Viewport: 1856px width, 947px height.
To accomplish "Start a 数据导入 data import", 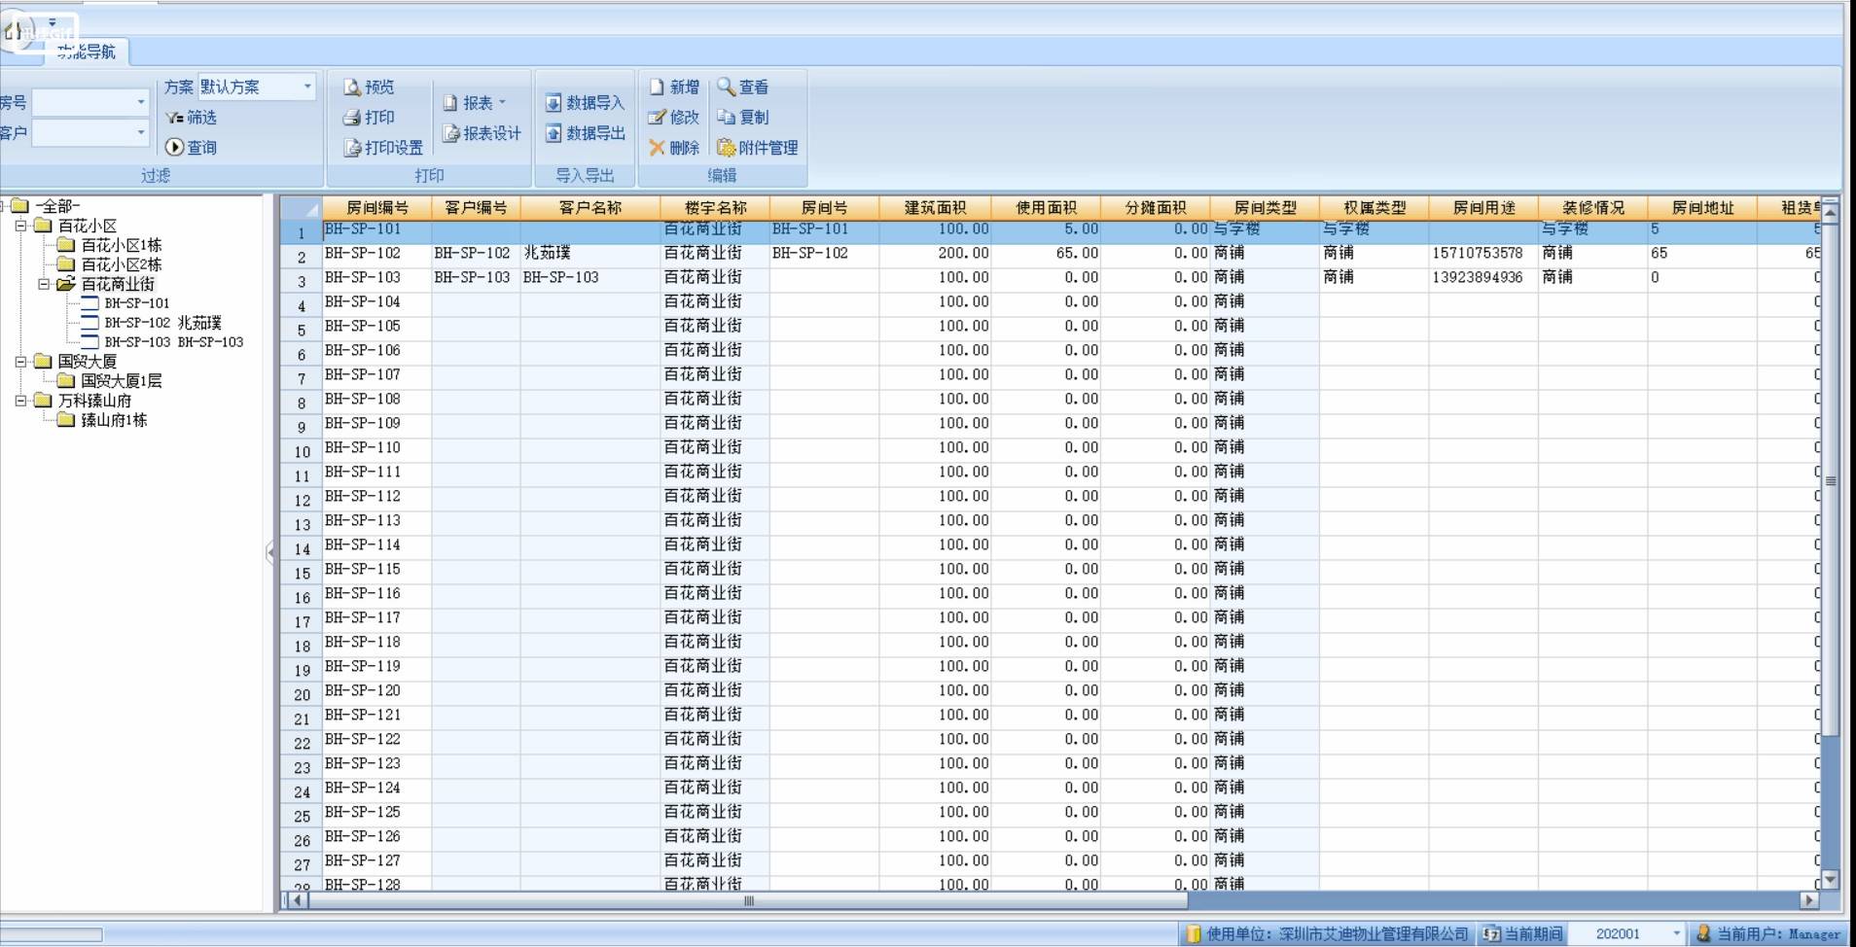I will coord(587,103).
